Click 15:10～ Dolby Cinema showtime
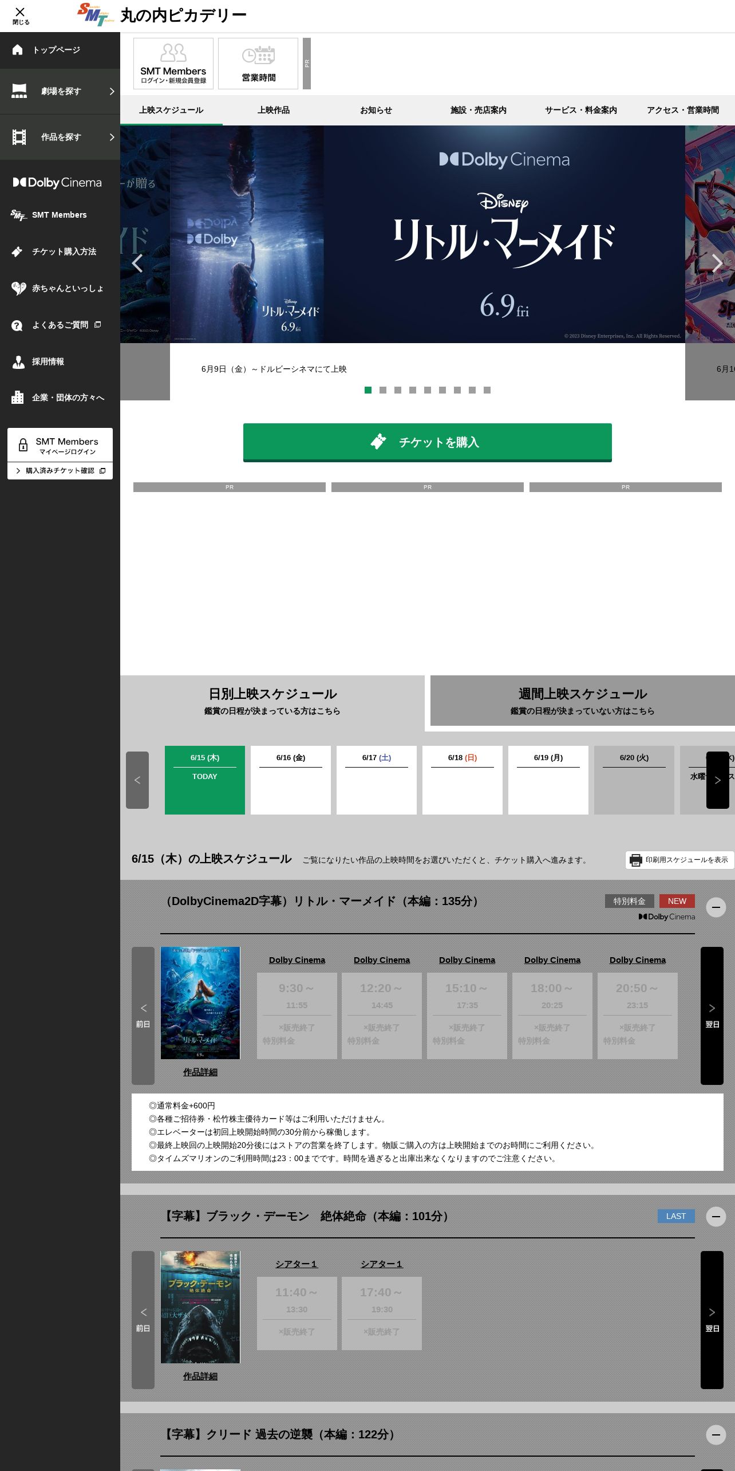The image size is (735, 1471). tap(467, 1016)
